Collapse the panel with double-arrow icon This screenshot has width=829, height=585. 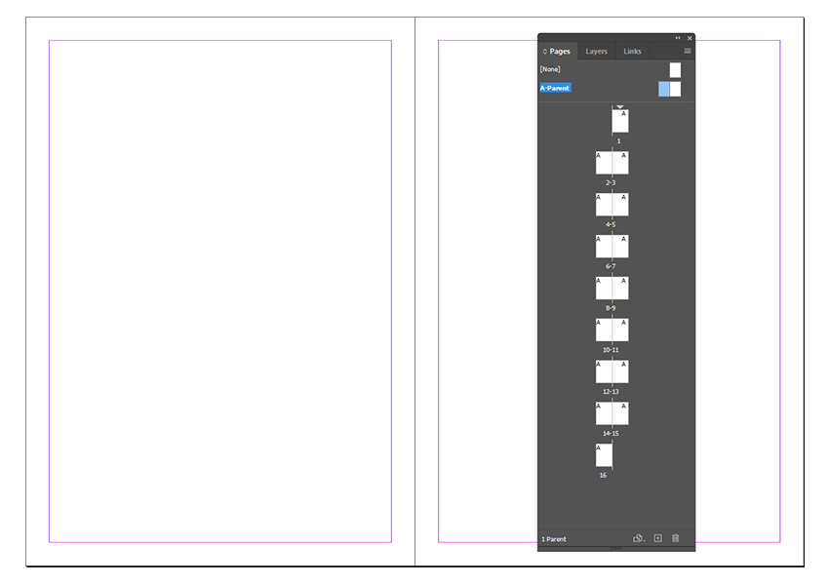678,38
